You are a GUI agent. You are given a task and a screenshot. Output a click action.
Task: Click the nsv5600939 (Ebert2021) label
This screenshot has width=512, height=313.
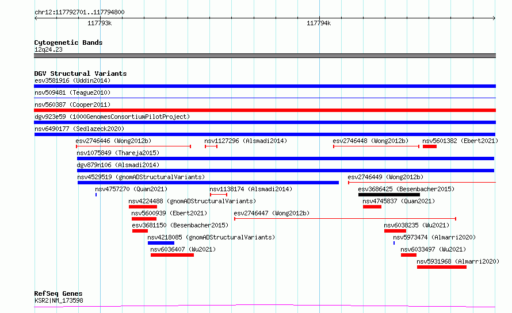coord(169,213)
